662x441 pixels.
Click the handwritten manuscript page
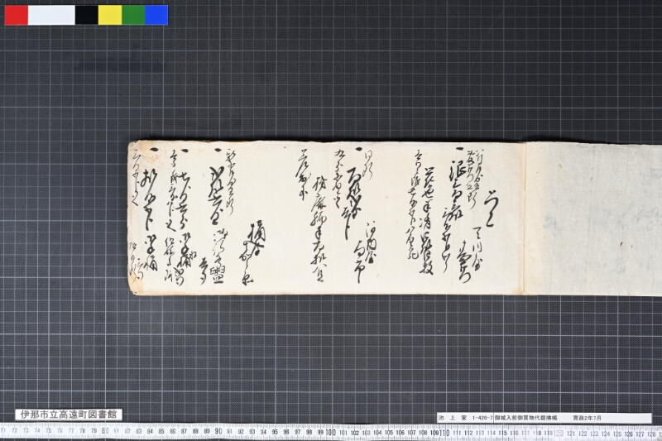326,218
